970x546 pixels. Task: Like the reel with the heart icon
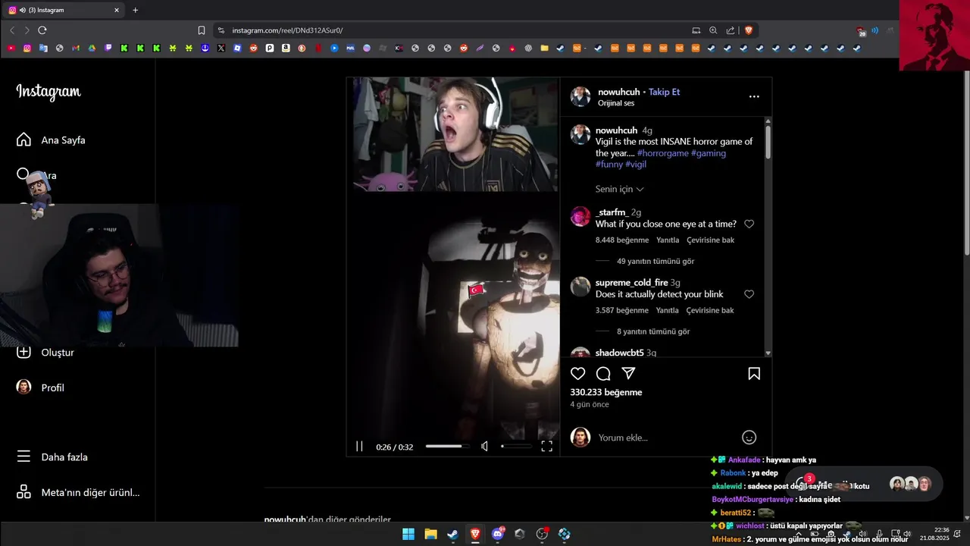(x=578, y=374)
